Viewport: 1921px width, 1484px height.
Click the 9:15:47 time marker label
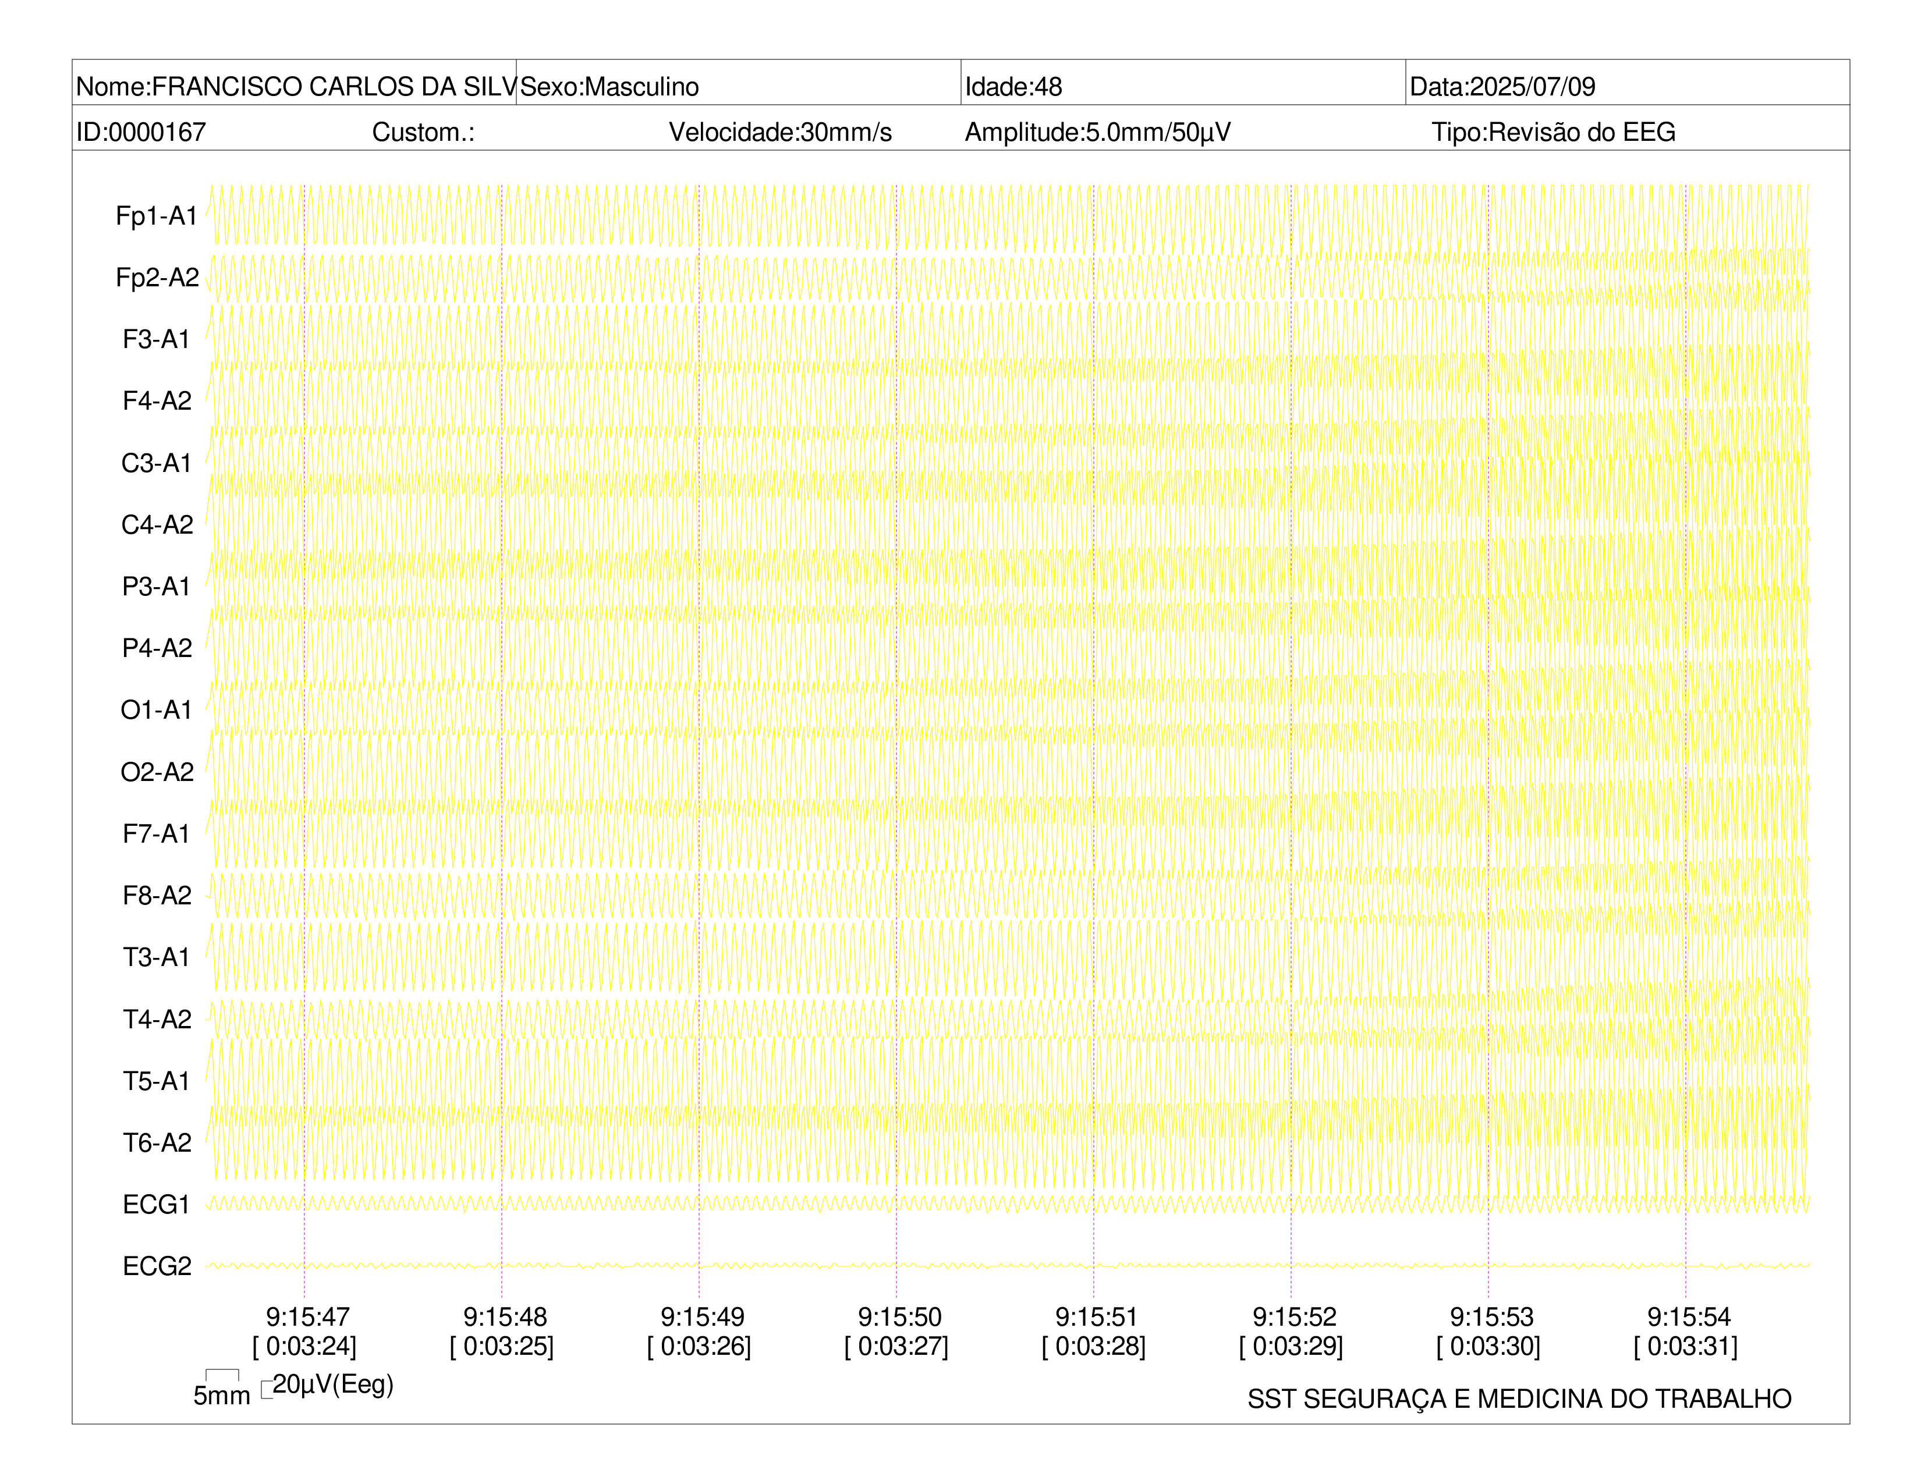tap(308, 1317)
